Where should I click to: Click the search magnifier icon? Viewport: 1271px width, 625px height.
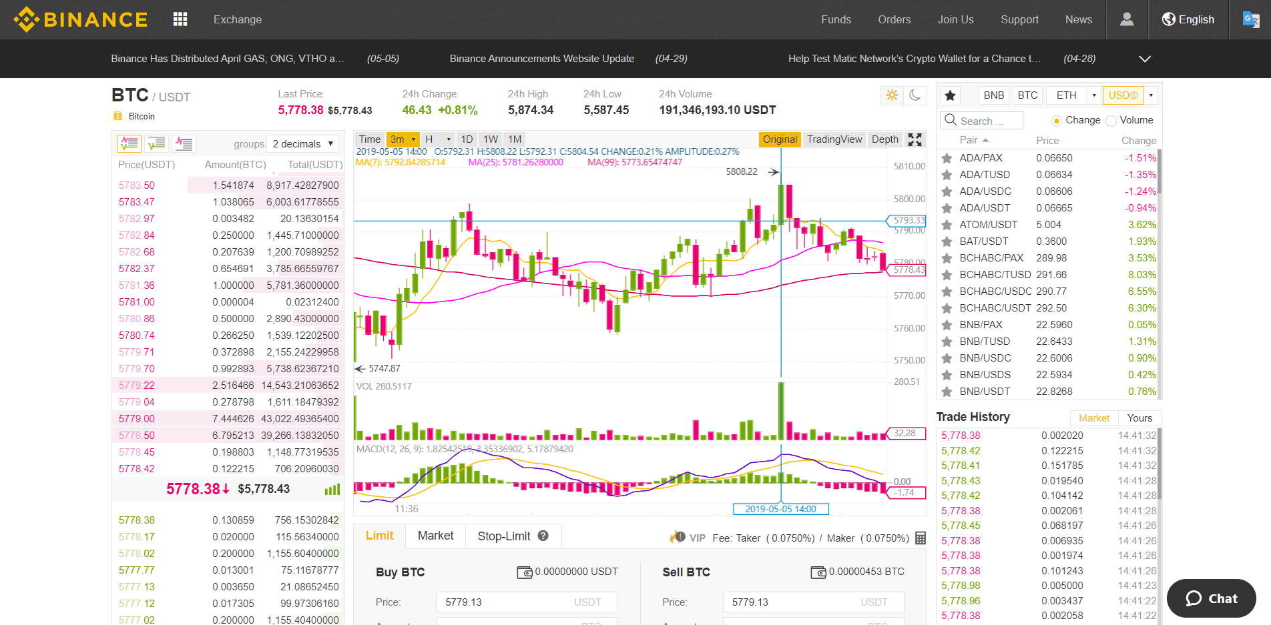click(x=951, y=120)
